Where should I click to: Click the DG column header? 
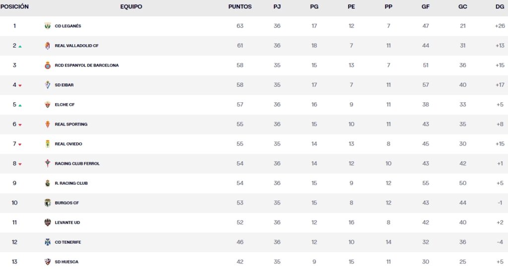(x=500, y=7)
